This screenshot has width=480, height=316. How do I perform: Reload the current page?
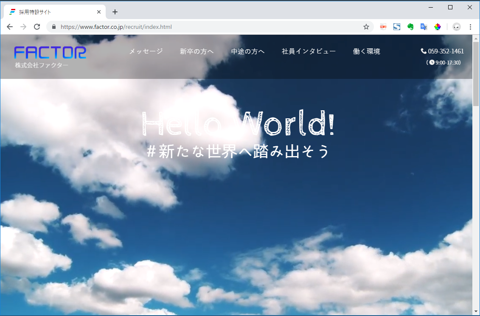[x=37, y=27]
